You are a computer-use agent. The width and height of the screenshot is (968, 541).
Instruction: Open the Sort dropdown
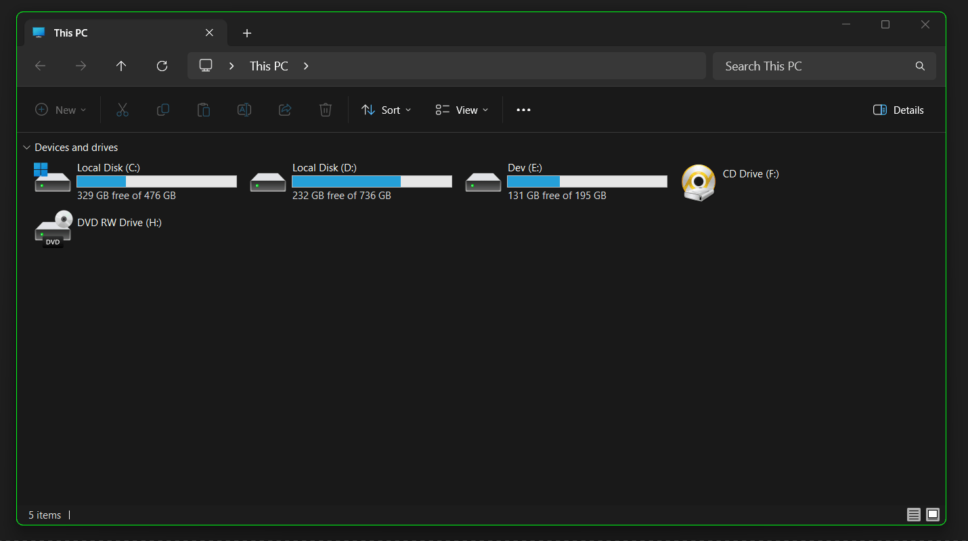387,110
